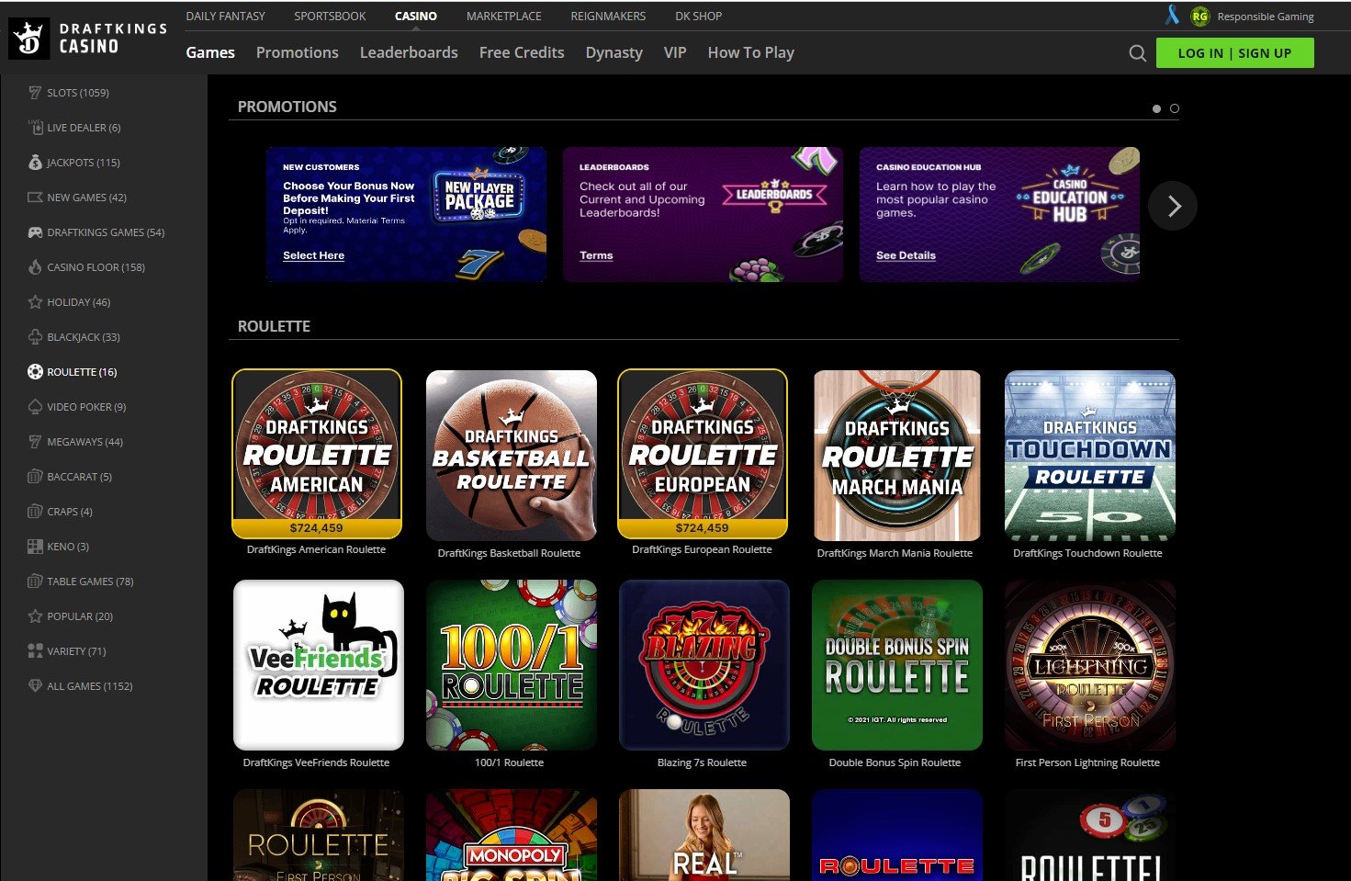Open the Responsible Gaming link
Viewport: 1351px width, 881px height.
coord(1266,17)
